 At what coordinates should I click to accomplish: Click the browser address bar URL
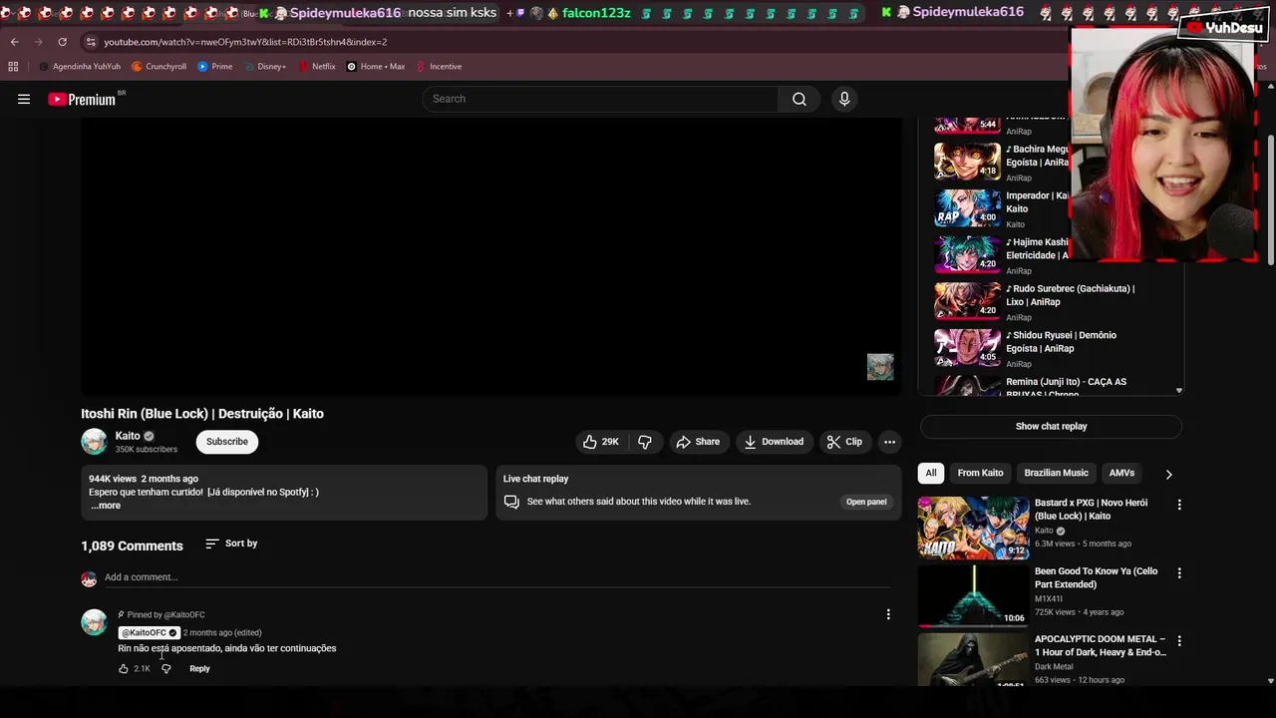pos(245,42)
